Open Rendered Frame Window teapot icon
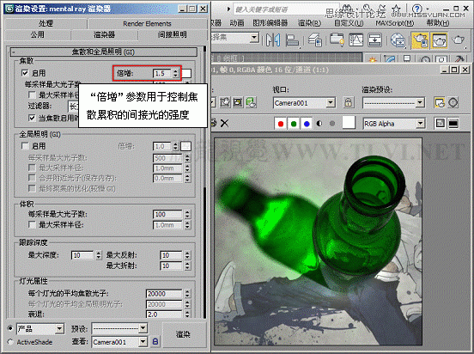 point(439,40)
